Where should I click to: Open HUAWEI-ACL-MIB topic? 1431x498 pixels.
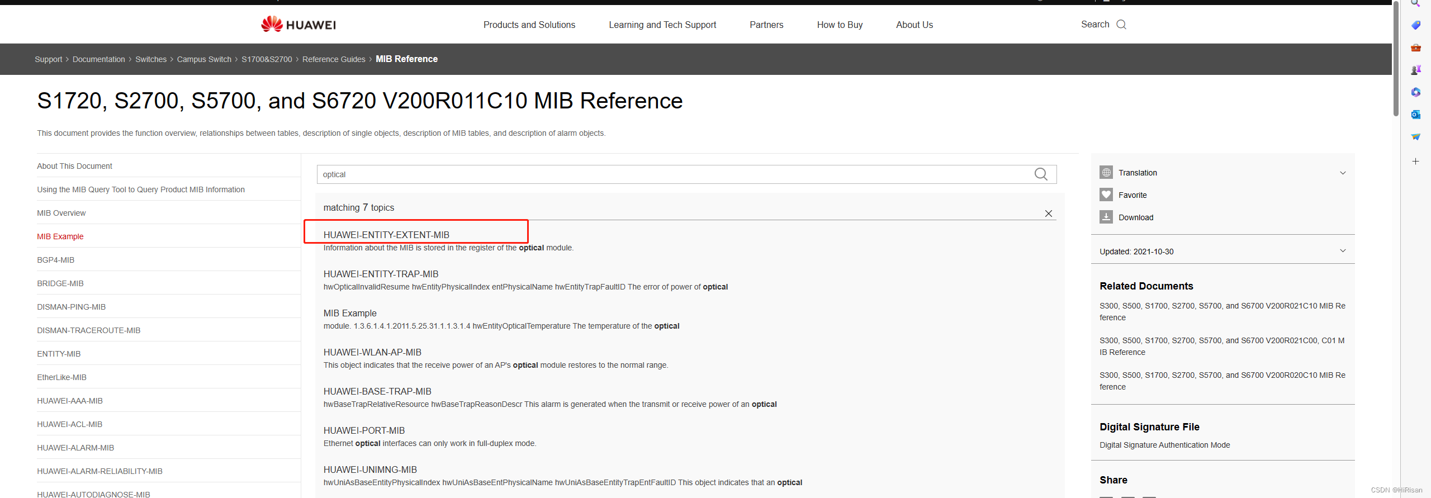click(70, 424)
